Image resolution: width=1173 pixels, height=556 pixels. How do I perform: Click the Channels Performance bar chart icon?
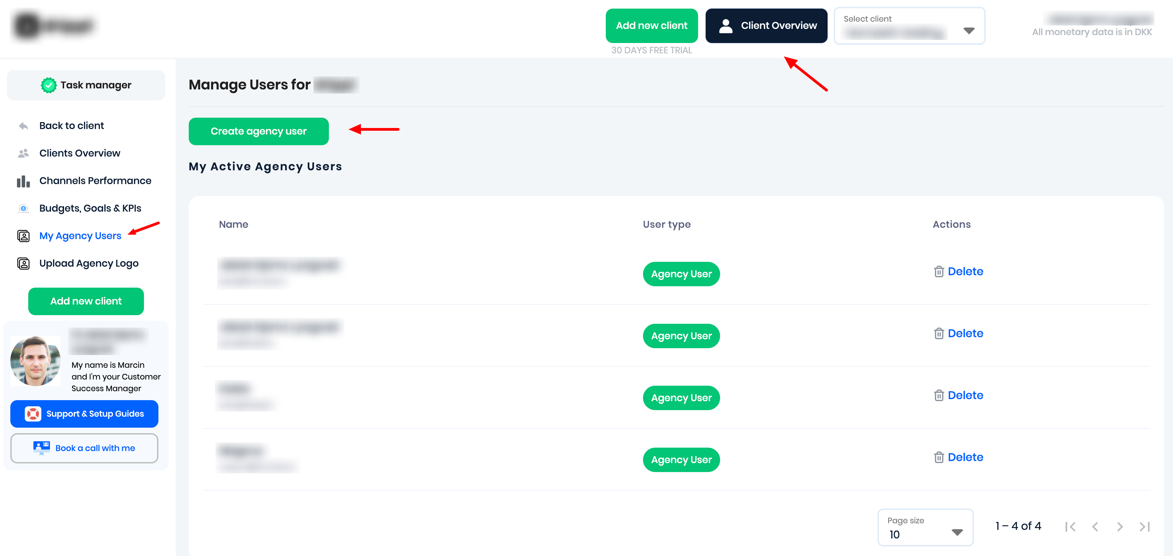(23, 181)
